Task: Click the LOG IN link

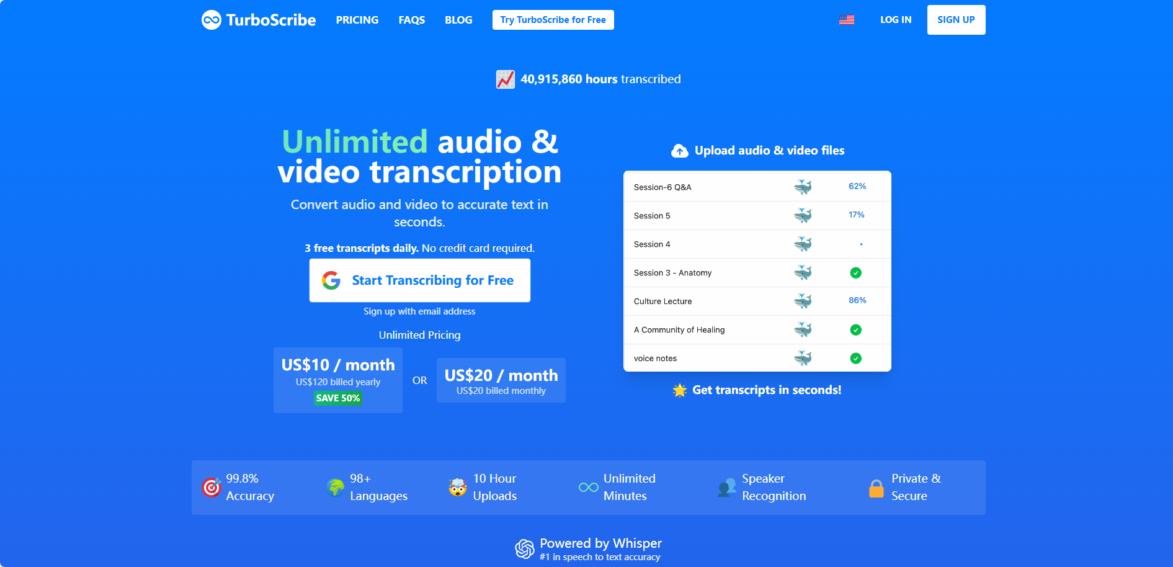Action: point(896,20)
